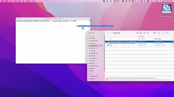Toggle sort direction arrow on Date Created
The height and width of the screenshot is (97, 174).
point(169,39)
